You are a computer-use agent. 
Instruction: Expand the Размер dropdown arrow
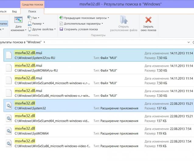click(x=43, y=23)
